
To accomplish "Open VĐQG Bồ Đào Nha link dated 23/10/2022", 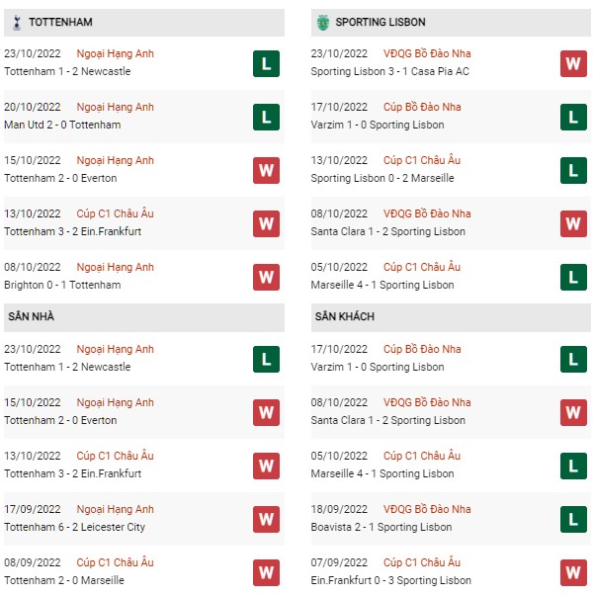I will [427, 53].
